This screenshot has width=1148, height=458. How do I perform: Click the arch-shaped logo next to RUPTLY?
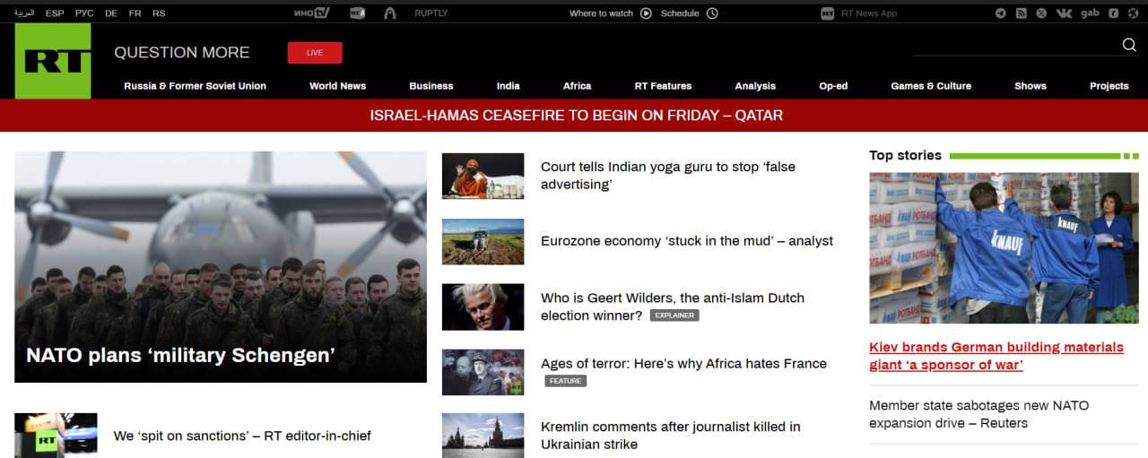click(x=389, y=13)
